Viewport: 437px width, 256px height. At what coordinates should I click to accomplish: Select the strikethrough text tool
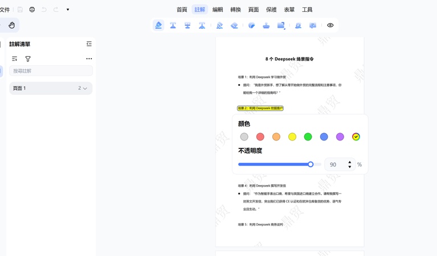coord(187,26)
